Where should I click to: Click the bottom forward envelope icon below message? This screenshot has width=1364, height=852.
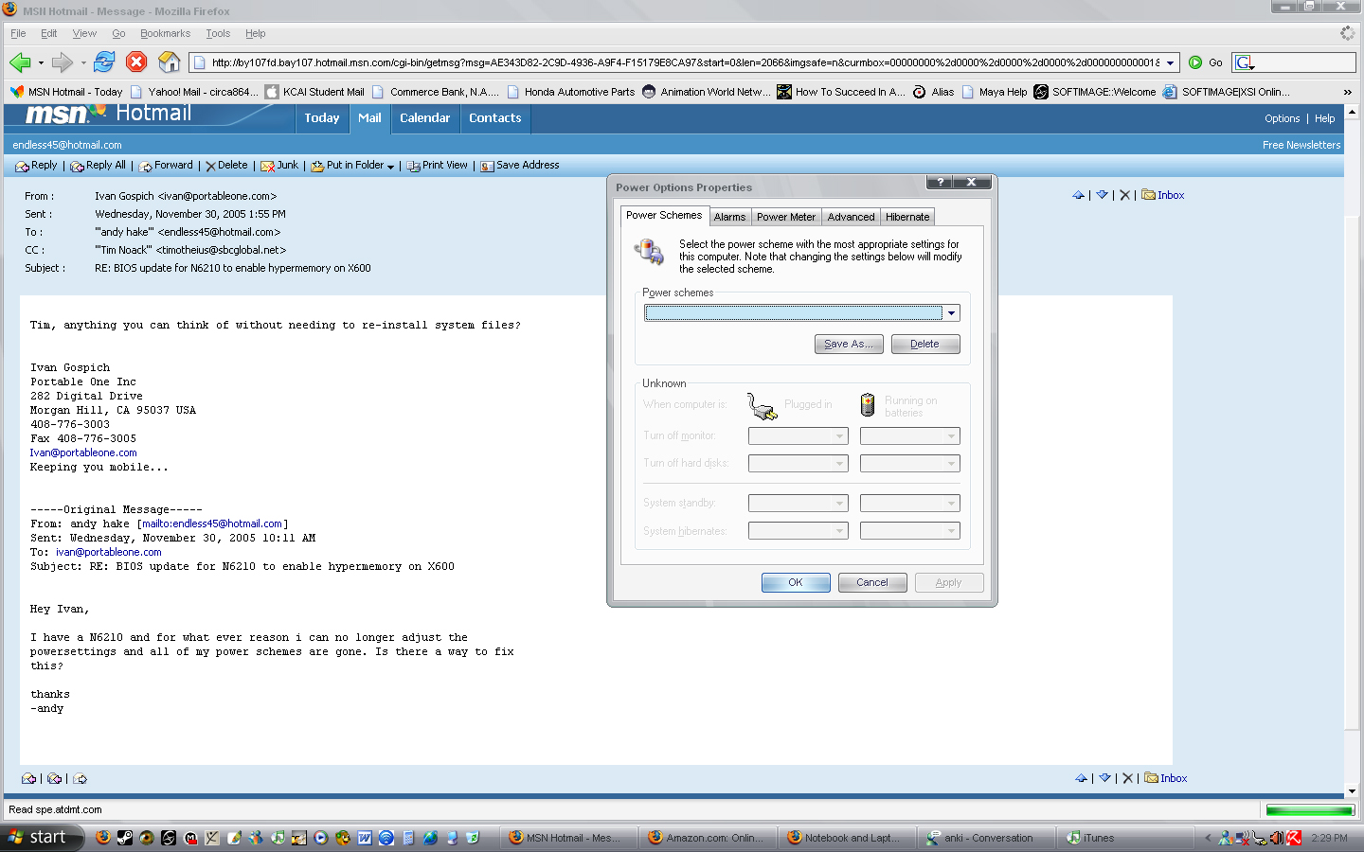(x=80, y=778)
